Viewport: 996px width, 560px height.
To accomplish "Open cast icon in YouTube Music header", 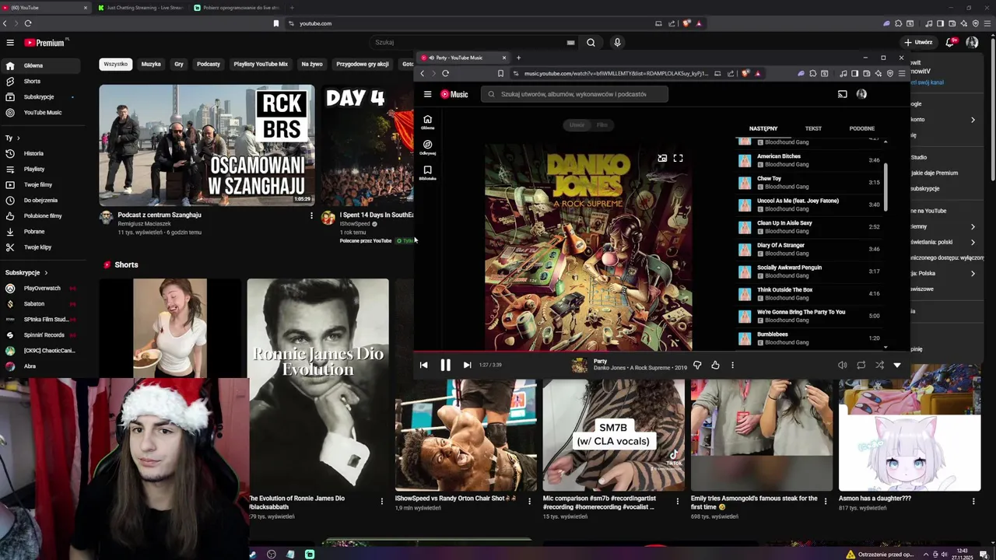I will click(842, 94).
